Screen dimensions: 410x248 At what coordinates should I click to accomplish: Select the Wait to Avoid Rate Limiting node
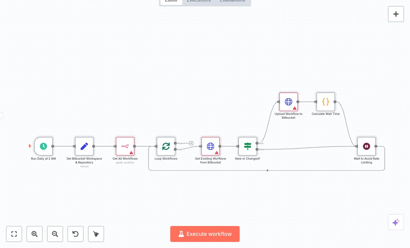pos(366,146)
